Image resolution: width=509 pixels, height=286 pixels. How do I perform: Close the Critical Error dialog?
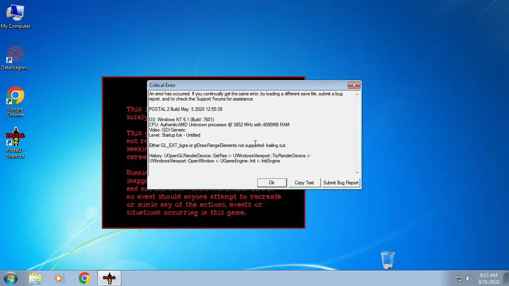point(354,85)
